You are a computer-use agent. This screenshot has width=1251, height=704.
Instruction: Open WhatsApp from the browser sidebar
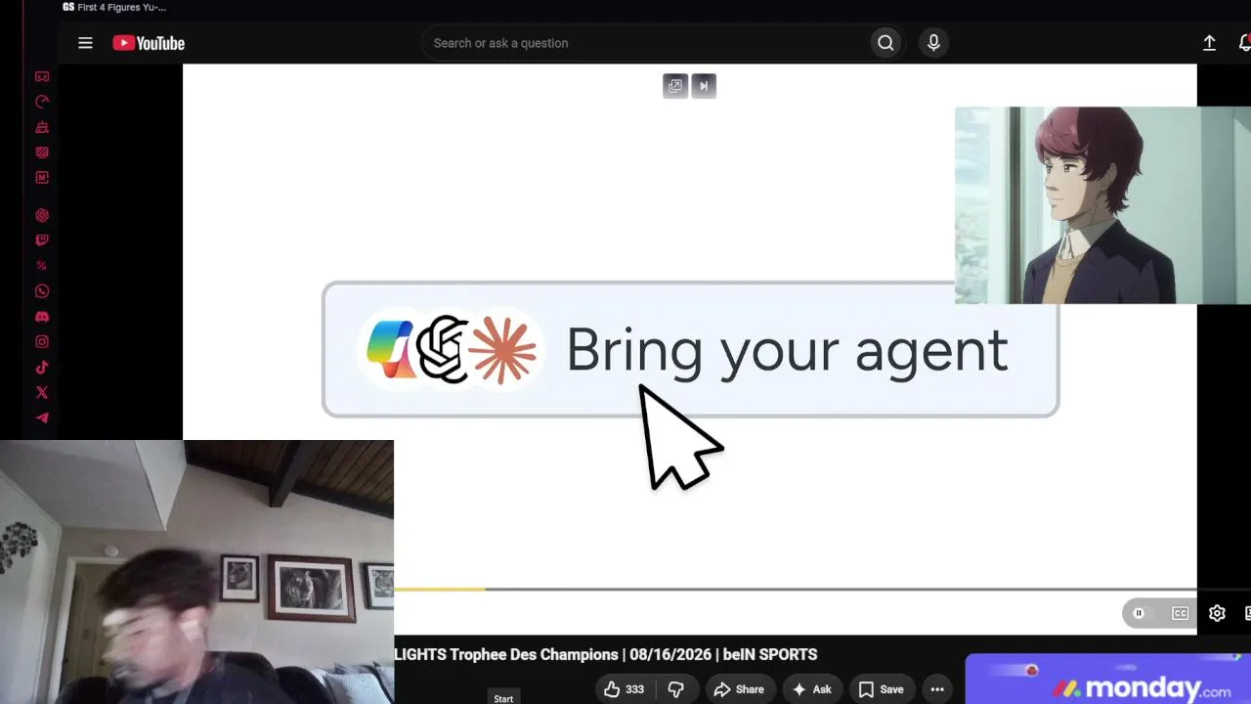pos(42,291)
